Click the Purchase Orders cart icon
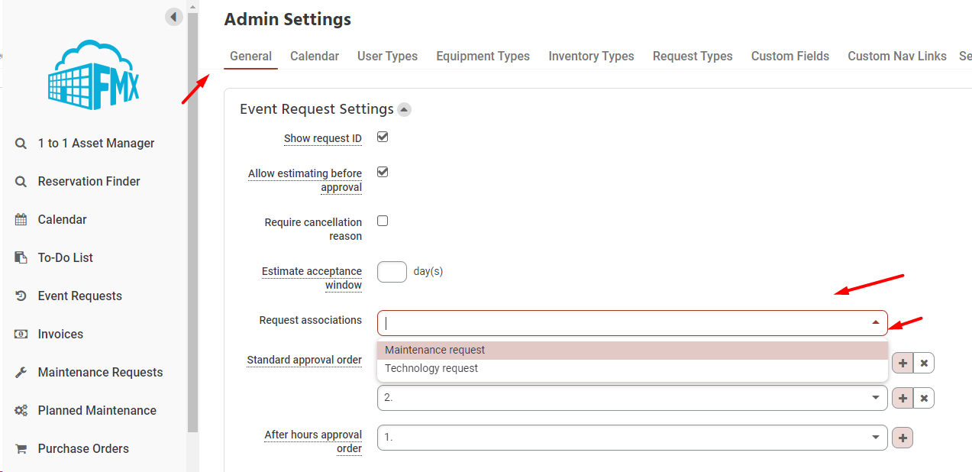 coord(21,448)
